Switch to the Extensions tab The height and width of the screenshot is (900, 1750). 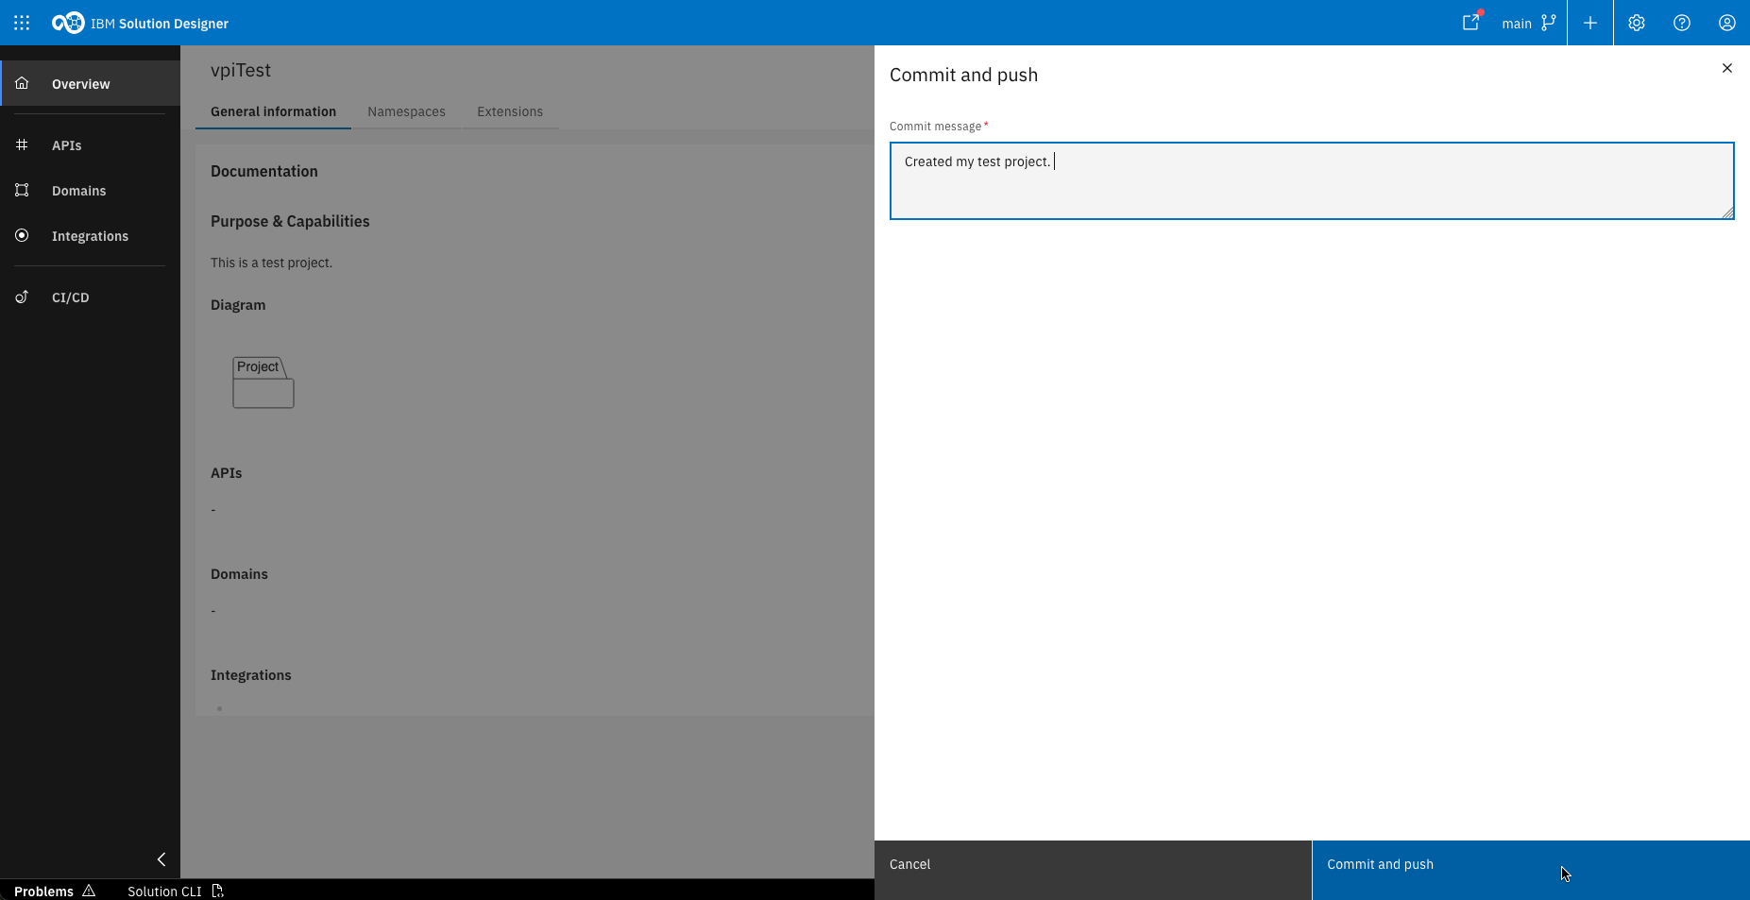tap(510, 111)
